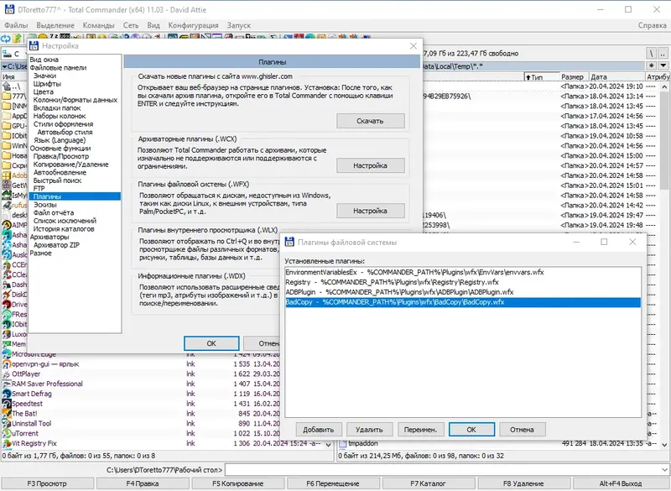Click Отмена in file system plugins dialog
The image size is (671, 491).
[522, 430]
